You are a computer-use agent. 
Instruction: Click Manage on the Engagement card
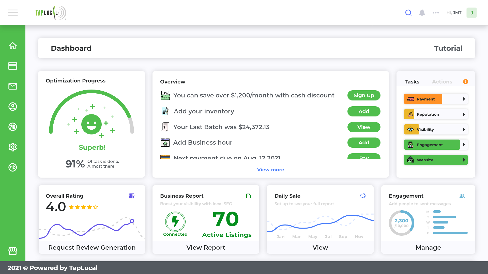428,247
